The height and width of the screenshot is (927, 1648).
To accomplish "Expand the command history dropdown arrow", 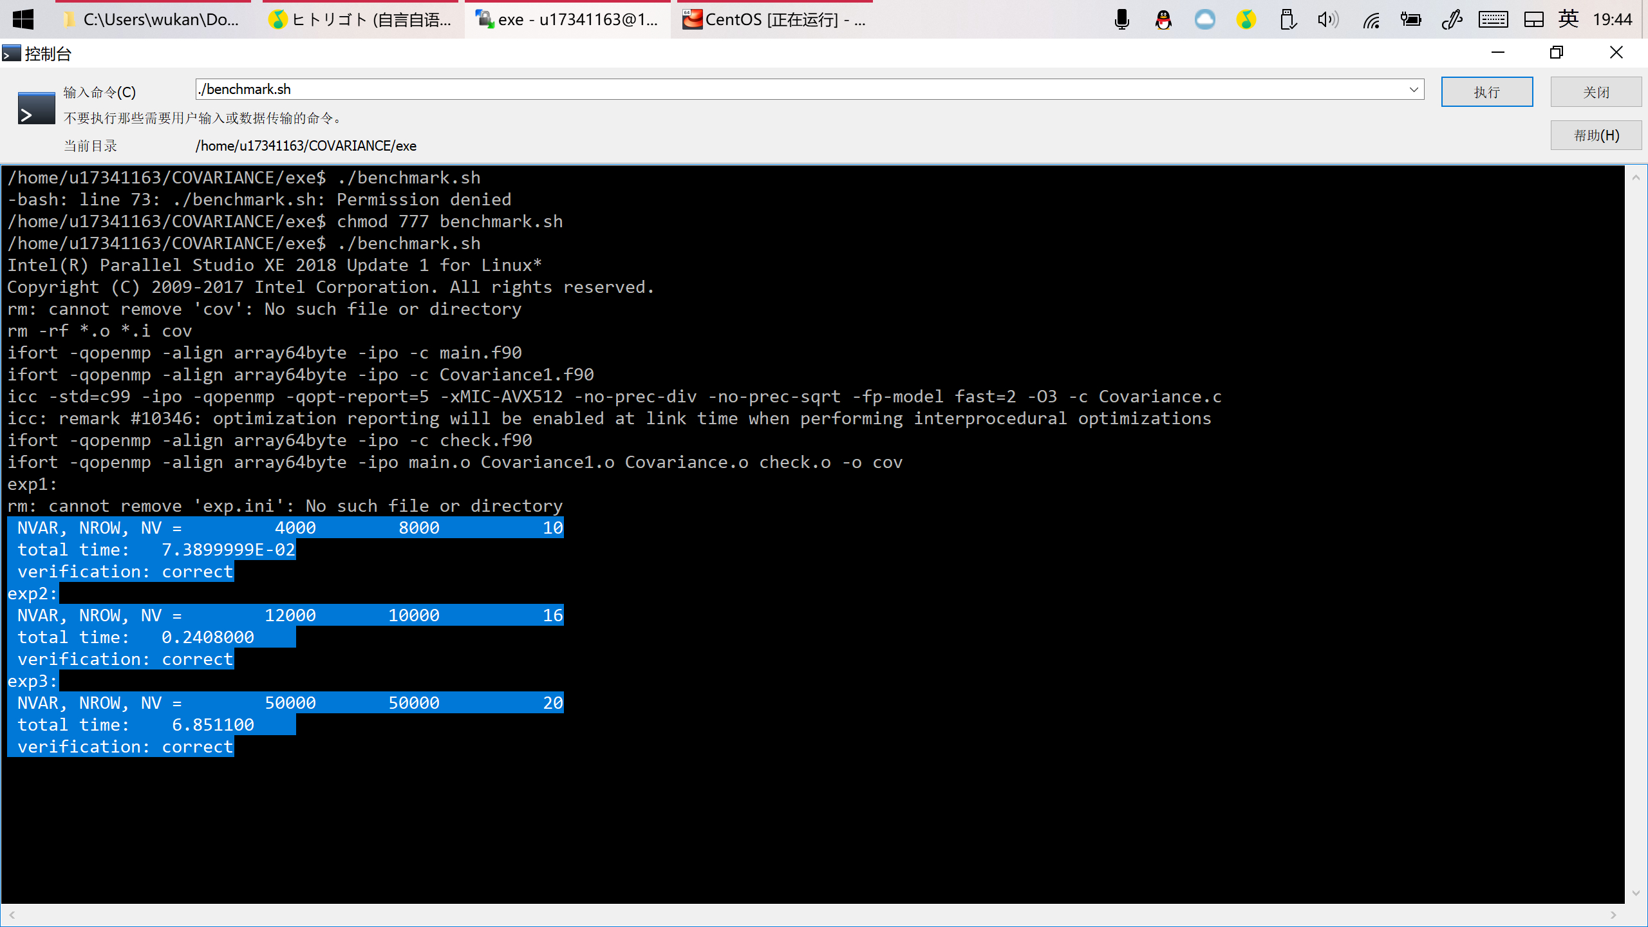I will point(1414,89).
